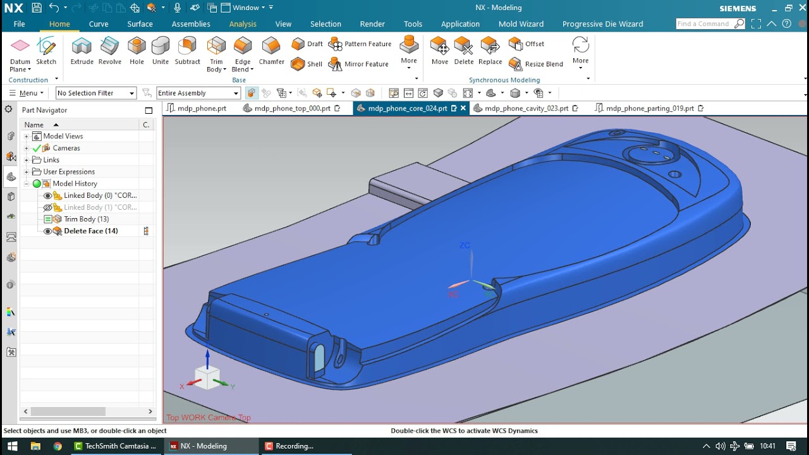Select the Trim Body tool
The height and width of the screenshot is (455, 809).
pos(216,54)
